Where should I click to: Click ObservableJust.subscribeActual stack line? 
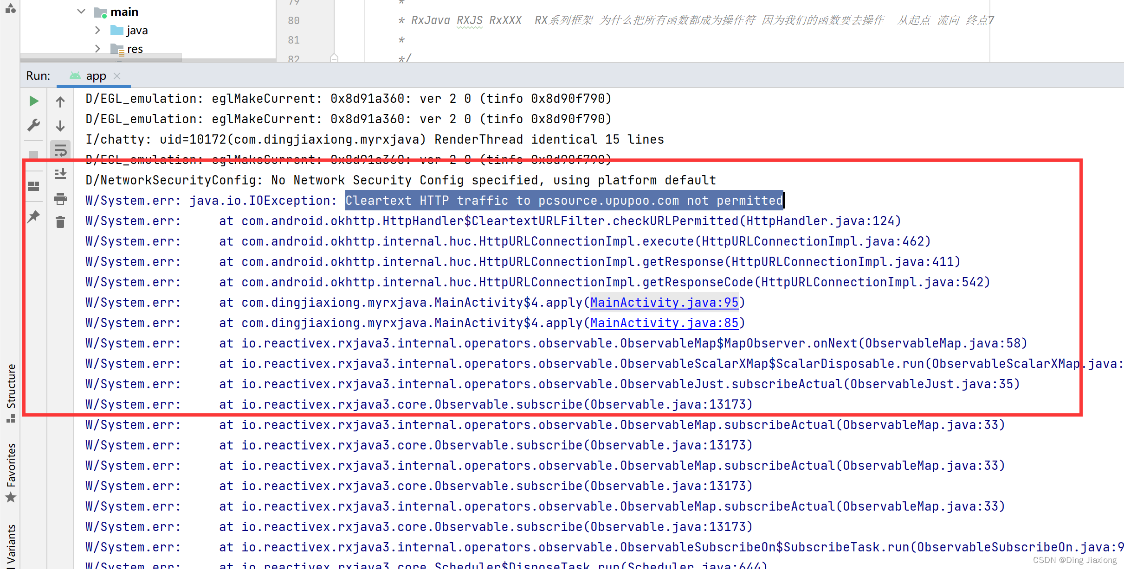pos(553,384)
